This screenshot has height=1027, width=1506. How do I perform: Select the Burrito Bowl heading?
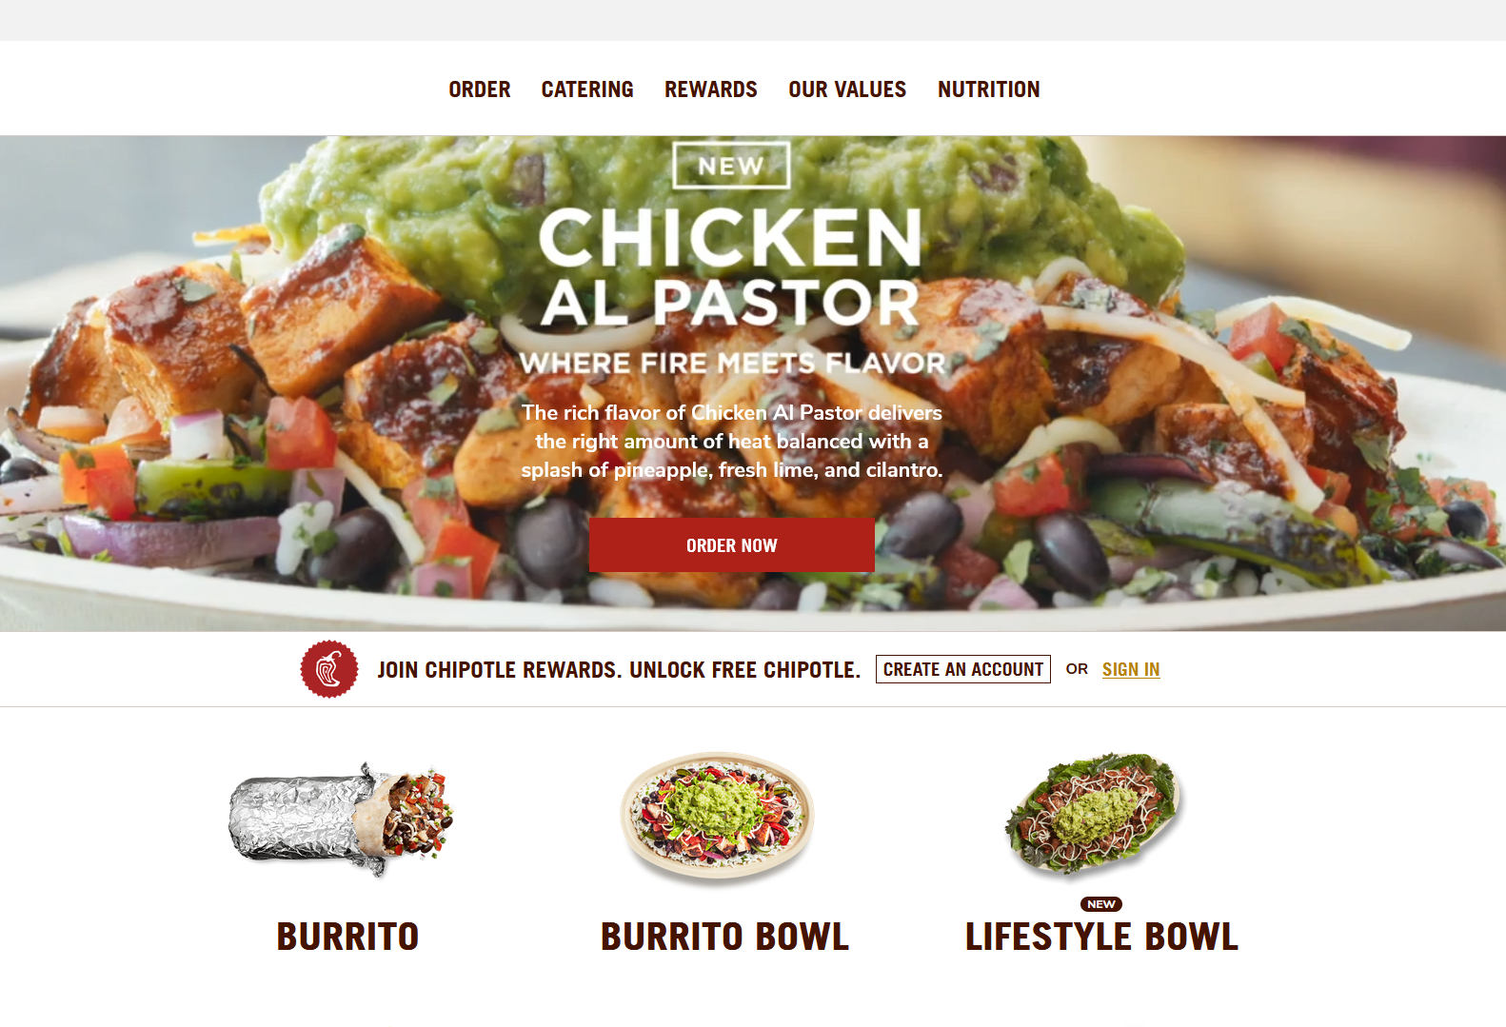[x=724, y=937]
